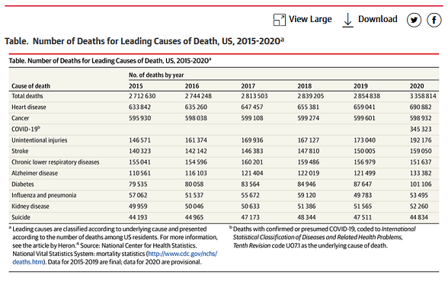Click the Alzheimer disease row label

pyautogui.click(x=34, y=173)
